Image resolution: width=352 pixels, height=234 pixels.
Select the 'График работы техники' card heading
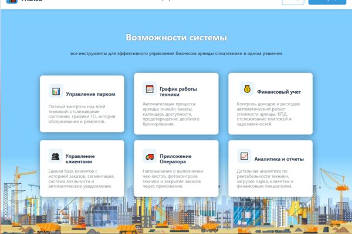point(178,92)
